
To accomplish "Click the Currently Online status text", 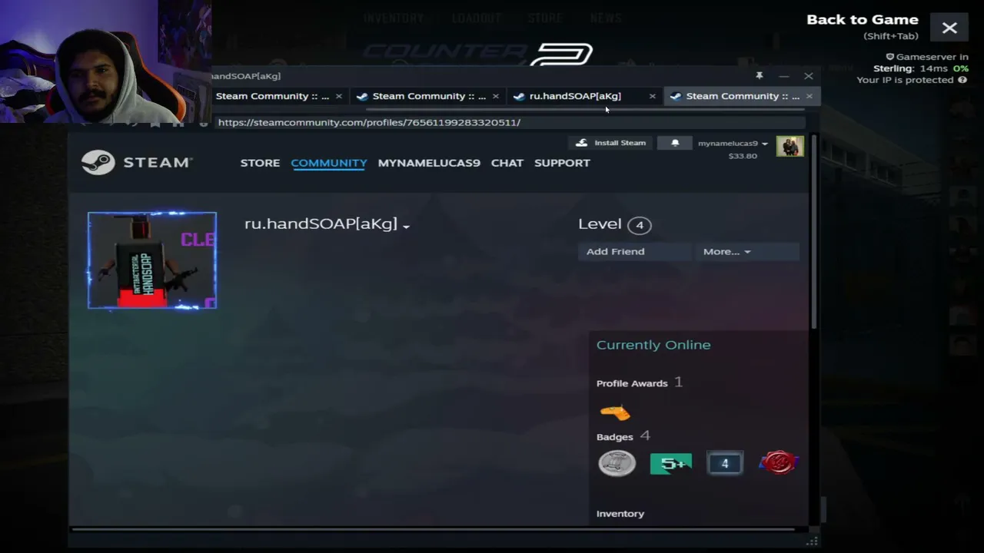I will coord(653,345).
